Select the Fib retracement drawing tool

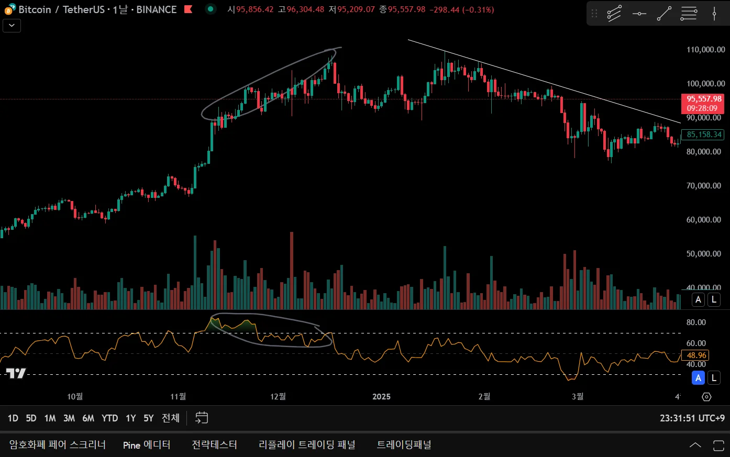(x=689, y=14)
